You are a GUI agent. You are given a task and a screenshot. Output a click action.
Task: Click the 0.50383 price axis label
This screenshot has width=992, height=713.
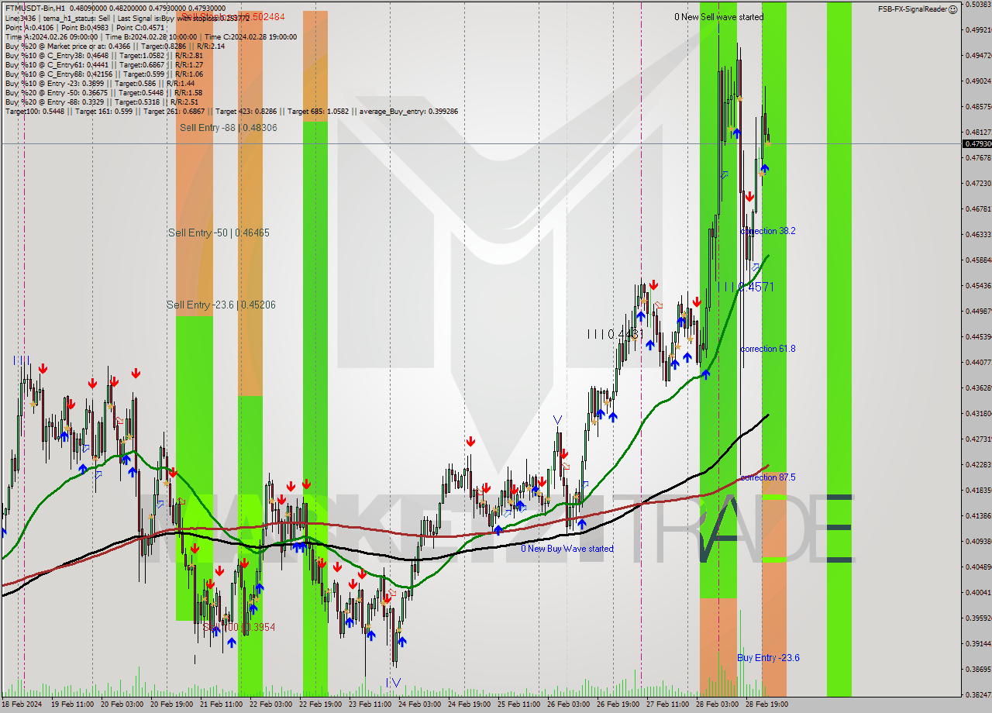(x=977, y=5)
